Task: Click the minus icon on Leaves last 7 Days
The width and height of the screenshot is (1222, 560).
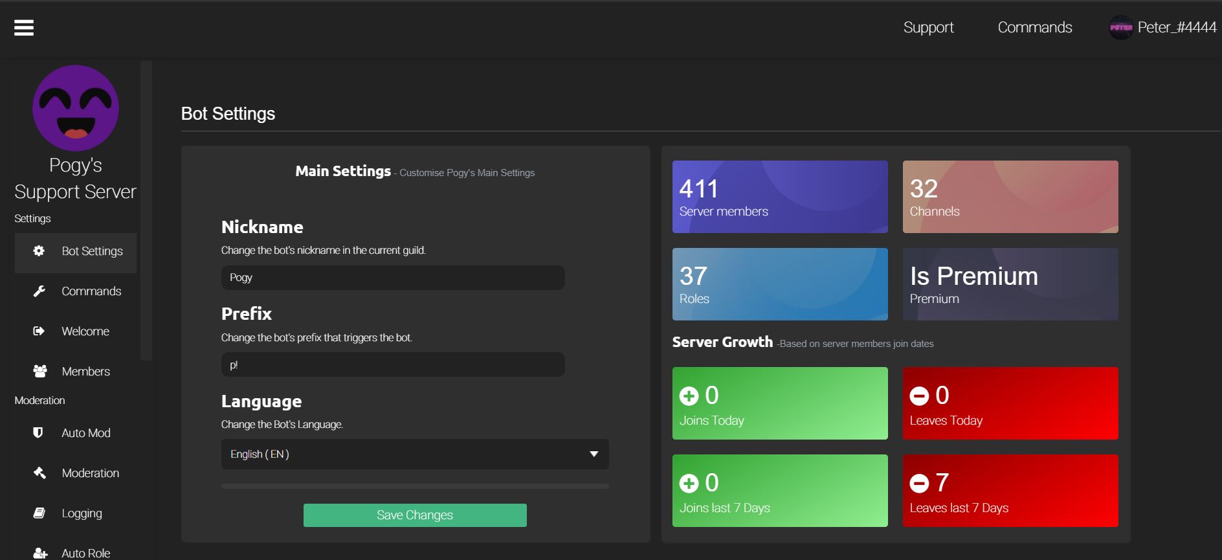Action: 919,483
